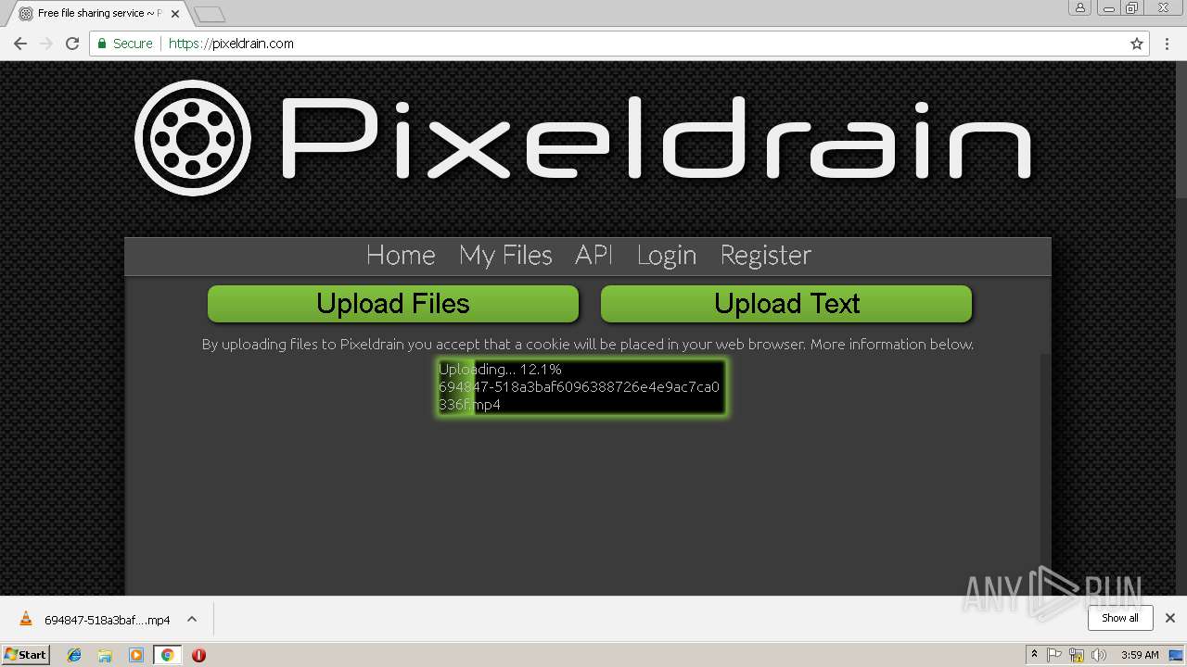Click Show all downloads
Image resolution: width=1187 pixels, height=667 pixels.
pyautogui.click(x=1119, y=618)
